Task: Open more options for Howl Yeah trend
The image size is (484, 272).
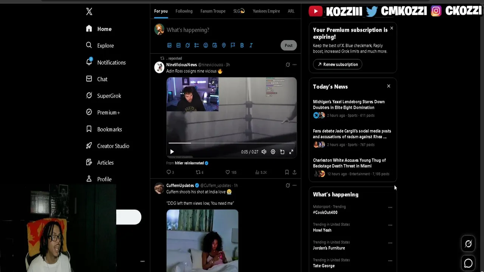Action: pos(390,225)
